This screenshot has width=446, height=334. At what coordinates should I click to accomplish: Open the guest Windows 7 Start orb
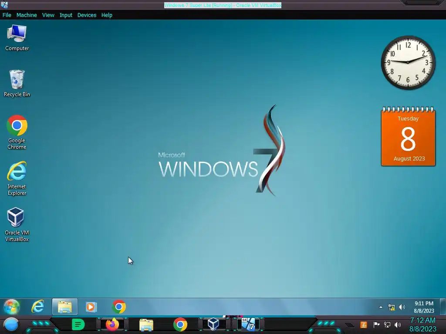coord(12,307)
